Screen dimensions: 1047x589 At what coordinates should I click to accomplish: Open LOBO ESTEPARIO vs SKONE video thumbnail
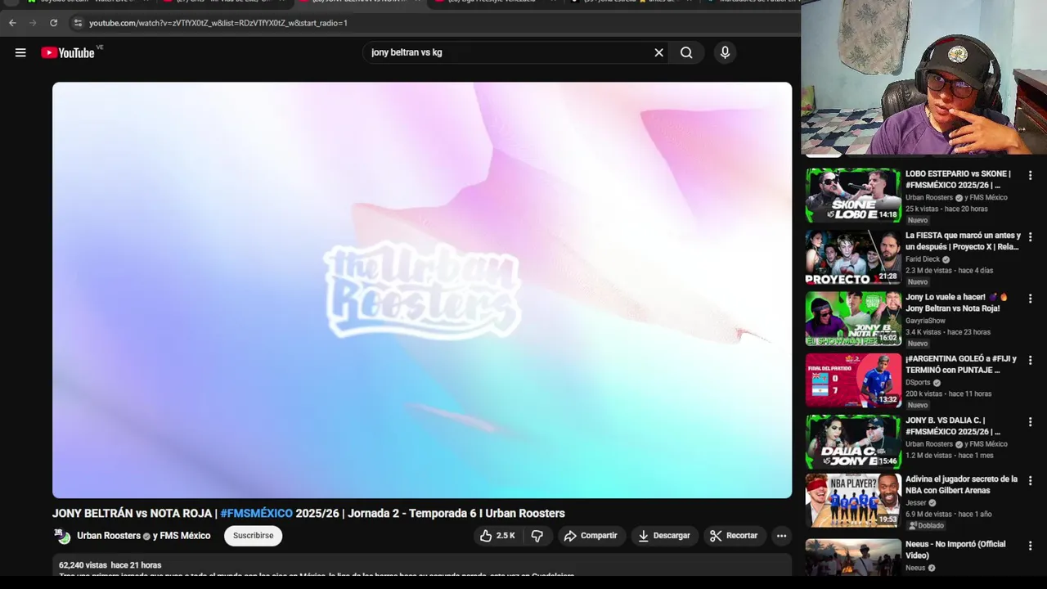[853, 196]
